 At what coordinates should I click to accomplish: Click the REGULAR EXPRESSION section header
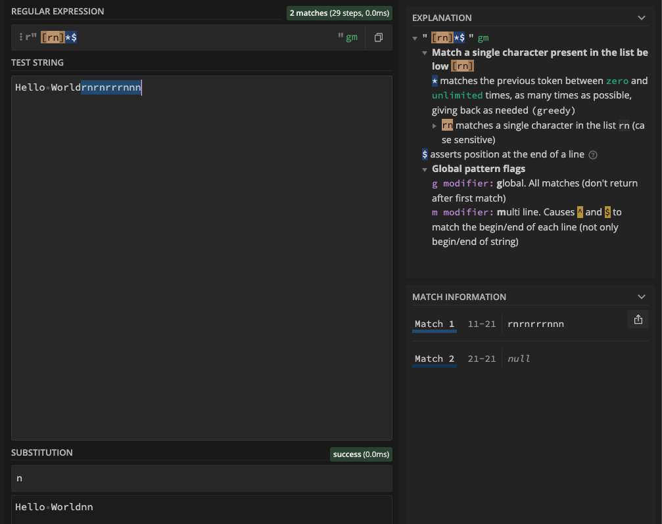pos(58,11)
